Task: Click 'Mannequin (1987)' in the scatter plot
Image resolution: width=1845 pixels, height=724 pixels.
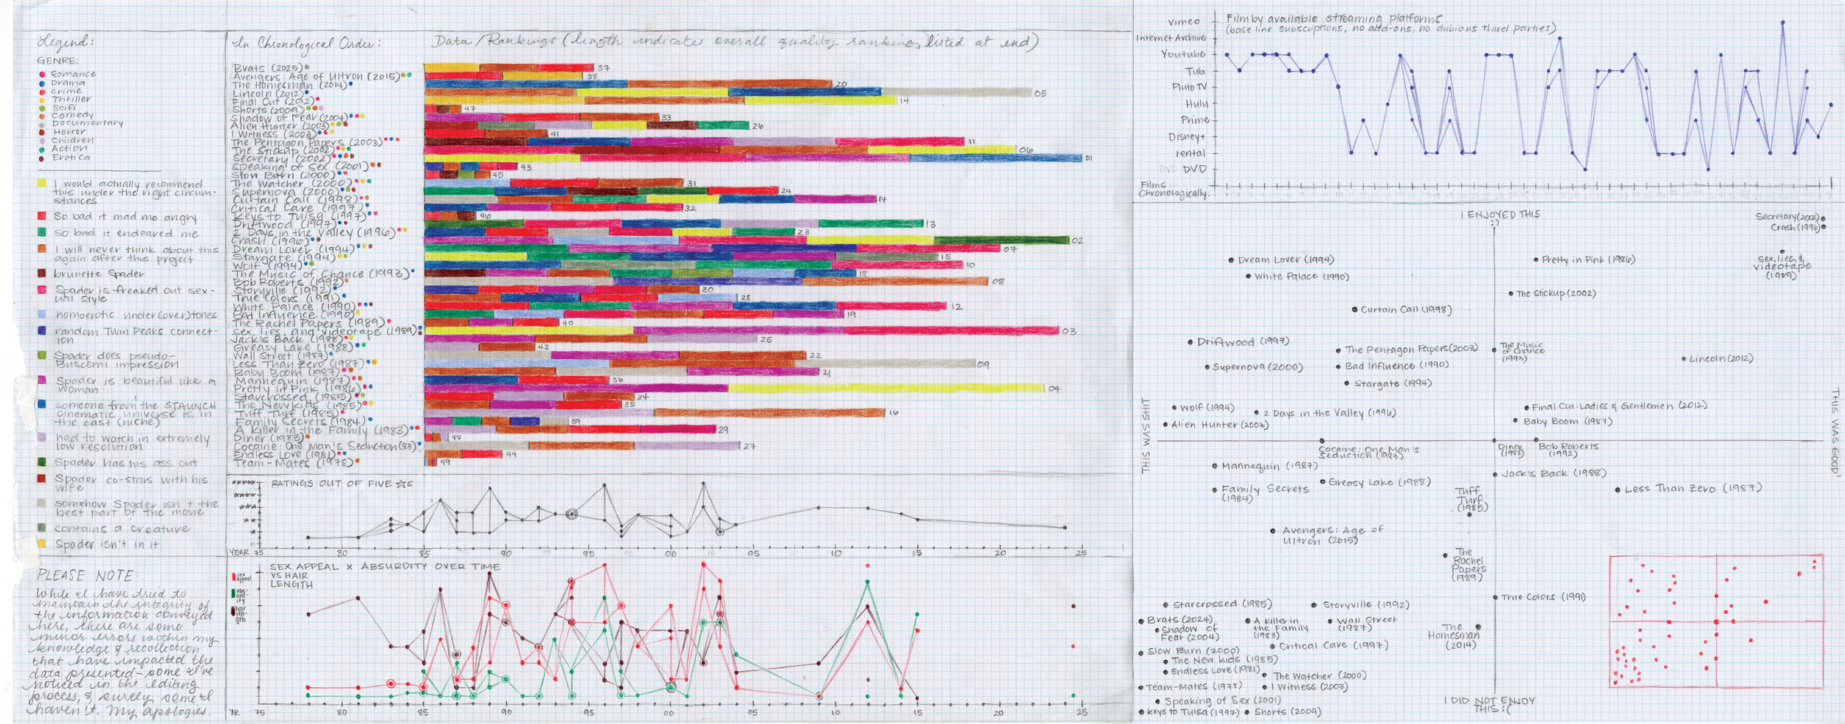Action: pos(1269,466)
